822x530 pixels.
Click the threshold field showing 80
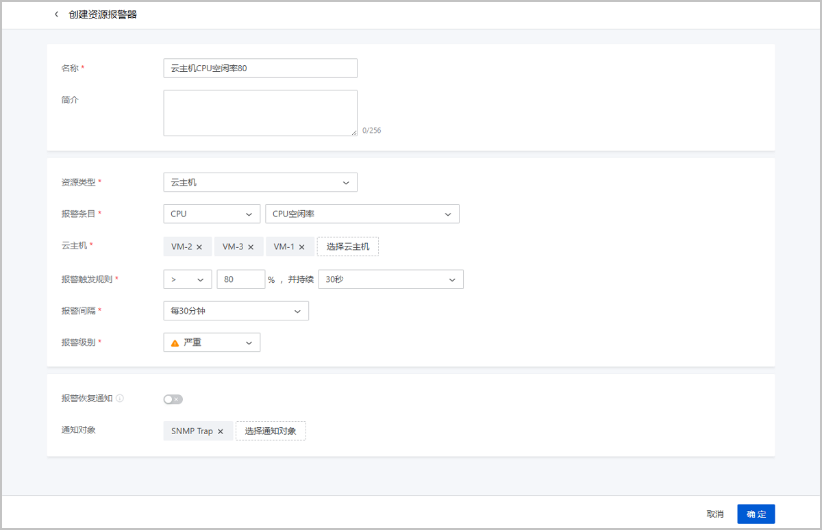tap(241, 279)
